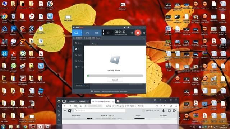Open tab group 'группа 2' in browser
This screenshot has width=230, height=129.
[82, 101]
